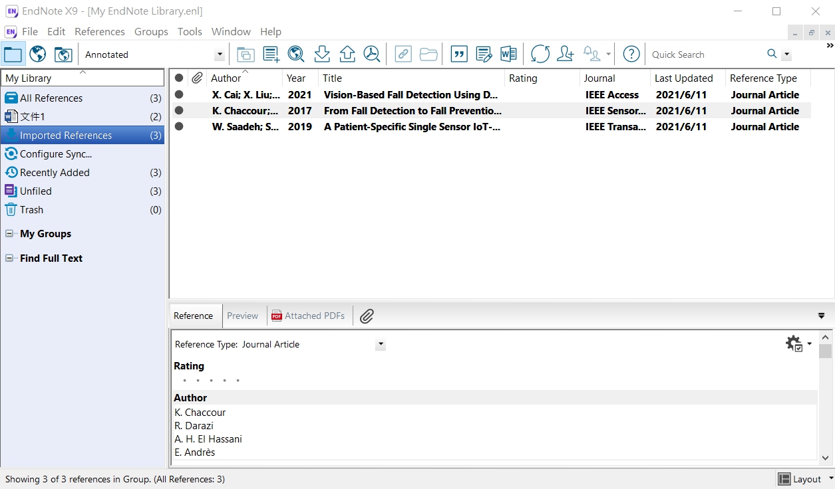Click the Help question mark icon
The image size is (835, 489).
coord(631,54)
